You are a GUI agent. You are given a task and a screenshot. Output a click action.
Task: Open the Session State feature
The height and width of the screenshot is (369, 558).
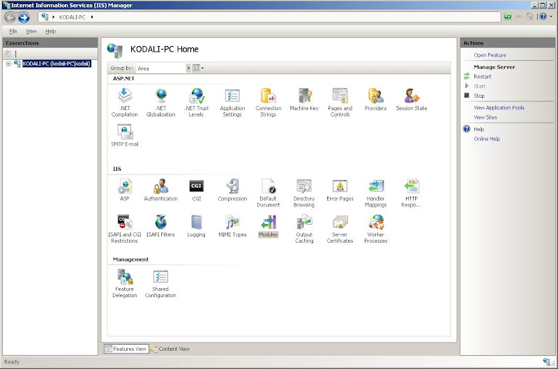point(412,100)
